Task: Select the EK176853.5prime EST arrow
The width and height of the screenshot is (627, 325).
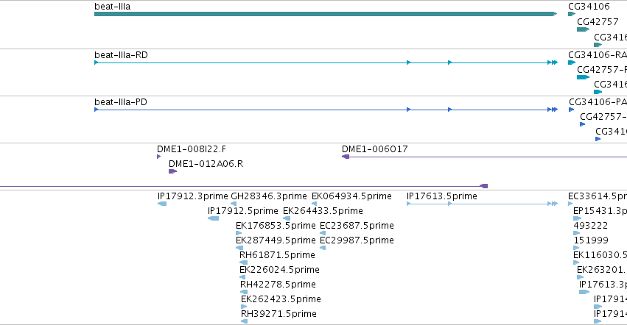Action: pos(239,233)
